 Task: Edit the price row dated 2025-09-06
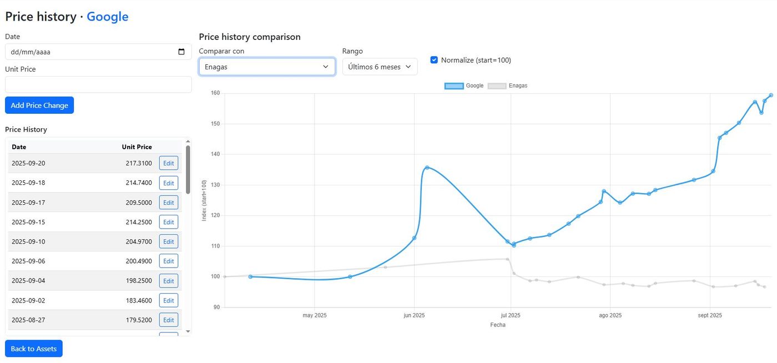[168, 261]
